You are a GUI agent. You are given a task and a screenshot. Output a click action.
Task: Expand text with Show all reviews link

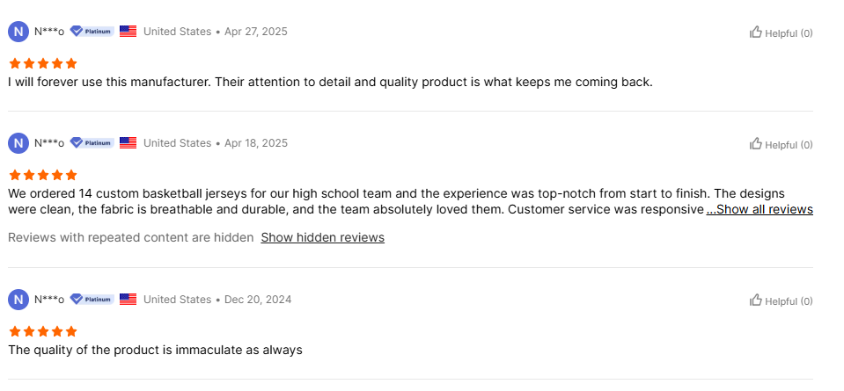[760, 209]
